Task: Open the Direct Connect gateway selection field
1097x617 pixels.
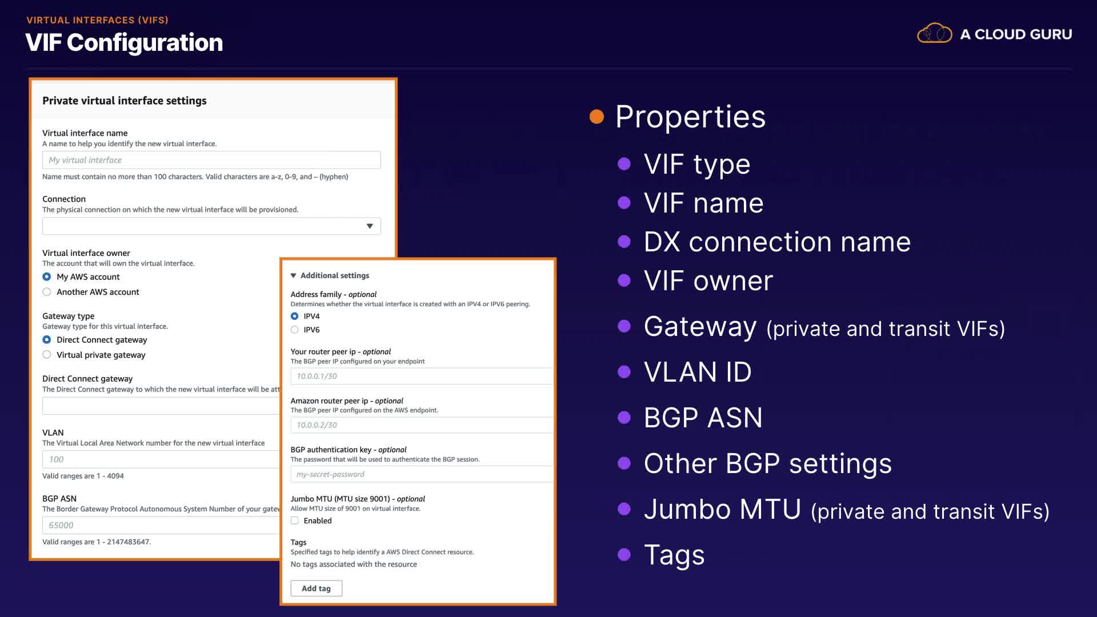Action: (160, 406)
